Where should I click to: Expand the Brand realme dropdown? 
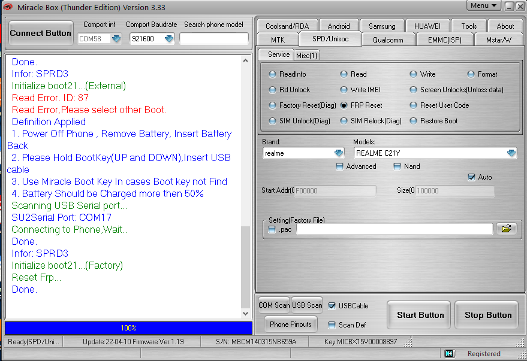(339, 153)
